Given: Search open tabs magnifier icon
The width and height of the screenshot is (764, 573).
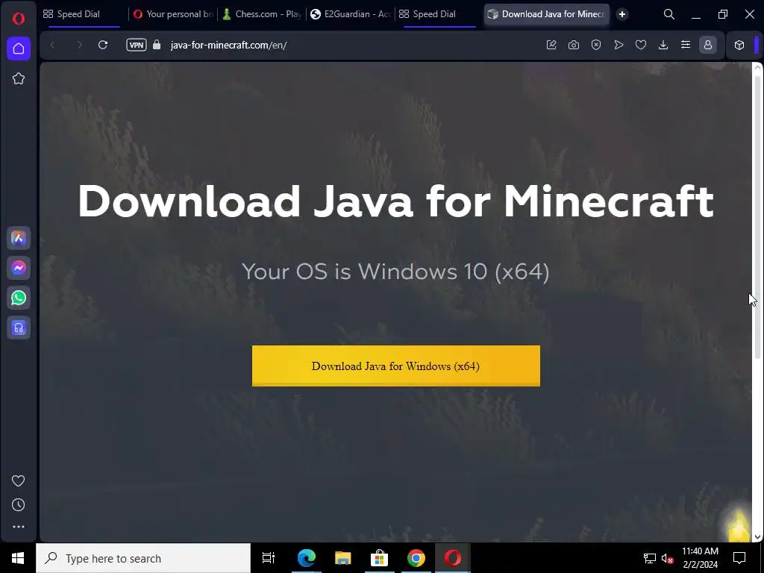Looking at the screenshot, I should [x=669, y=14].
